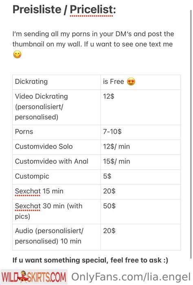Click the "50$" price cell

click(140, 212)
